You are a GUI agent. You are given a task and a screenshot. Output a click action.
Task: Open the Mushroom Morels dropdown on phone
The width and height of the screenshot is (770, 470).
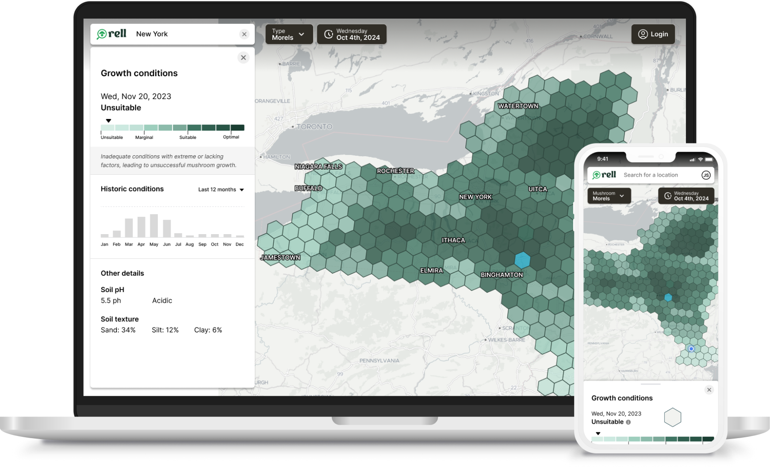[609, 196]
